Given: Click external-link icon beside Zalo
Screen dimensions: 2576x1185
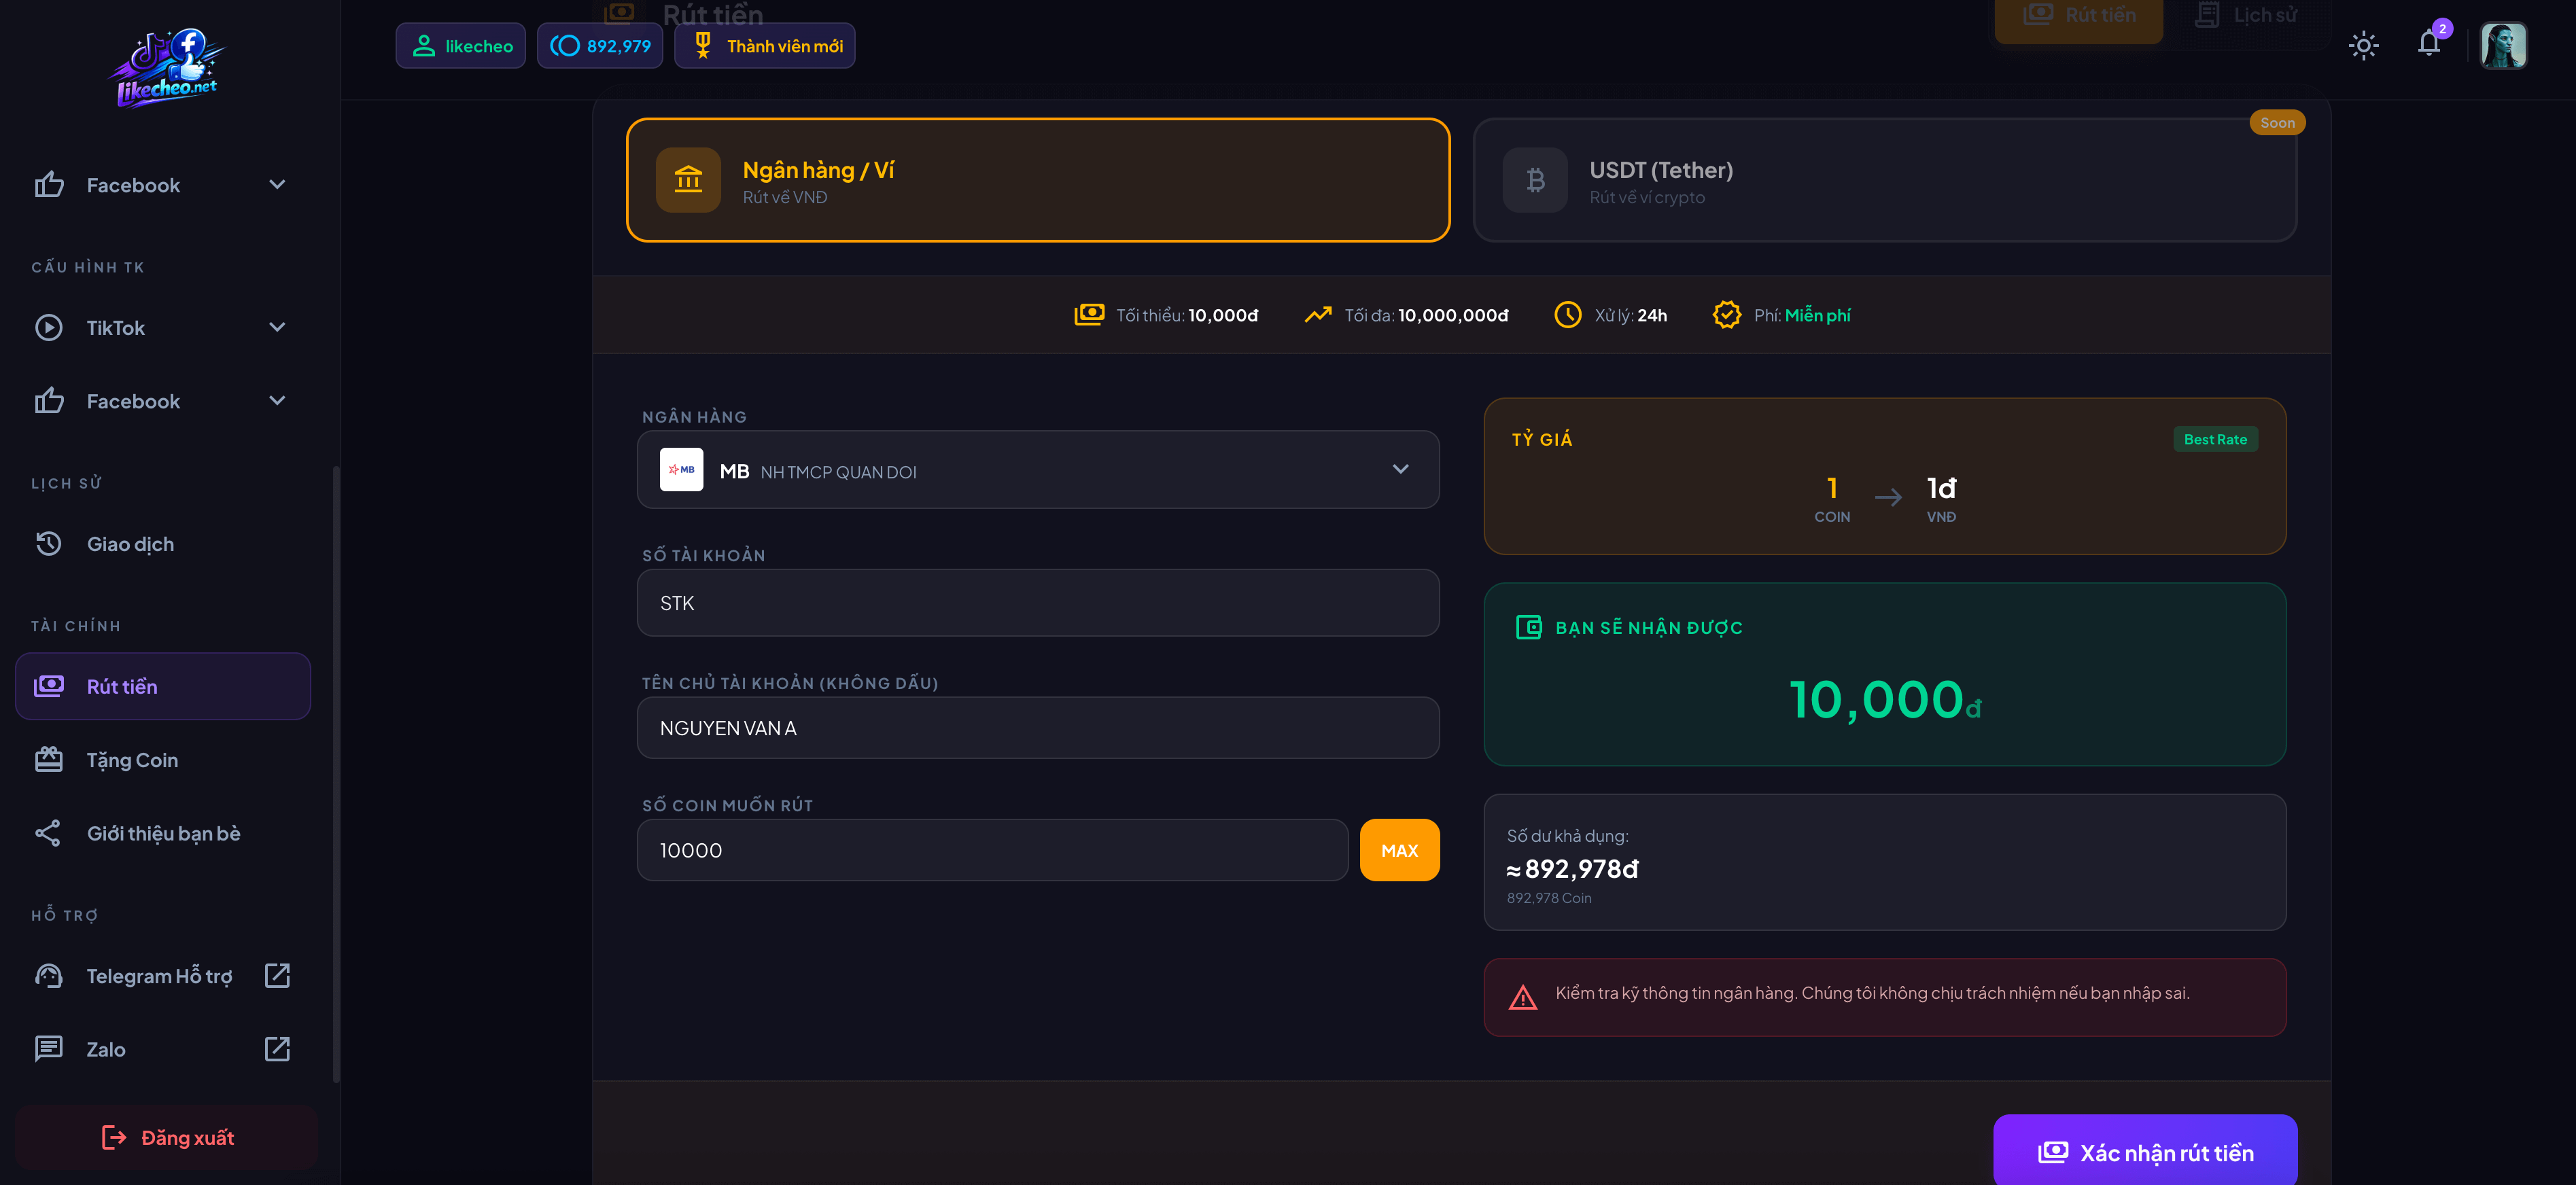Looking at the screenshot, I should click(x=277, y=1049).
